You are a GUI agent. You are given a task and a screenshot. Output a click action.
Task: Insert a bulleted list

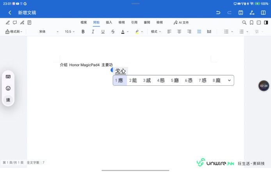226,32
